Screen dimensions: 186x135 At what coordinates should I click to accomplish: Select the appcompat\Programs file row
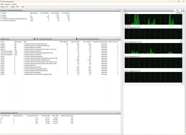coord(59,56)
